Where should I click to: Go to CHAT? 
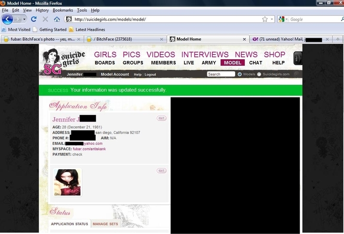(x=255, y=63)
